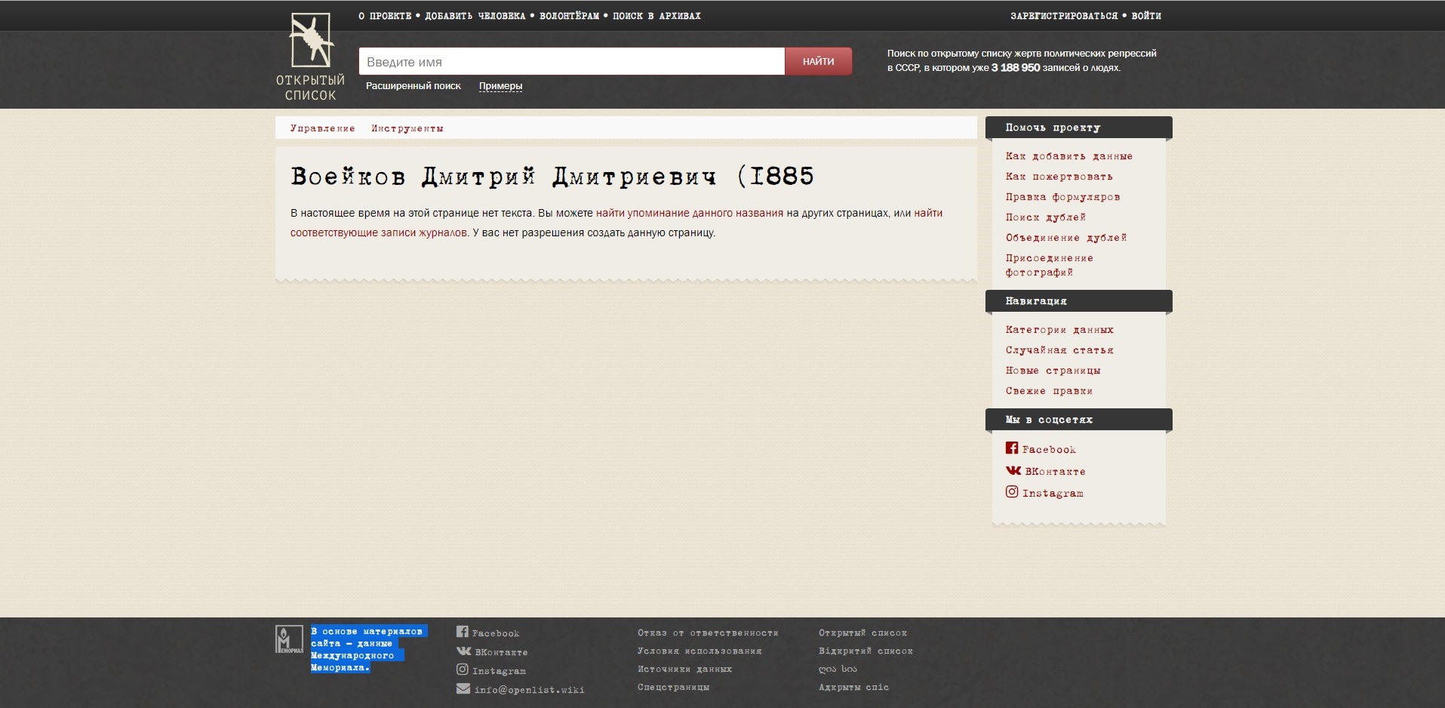Select Как пожертвовать in sidebar
This screenshot has width=1445, height=708.
tap(1059, 177)
